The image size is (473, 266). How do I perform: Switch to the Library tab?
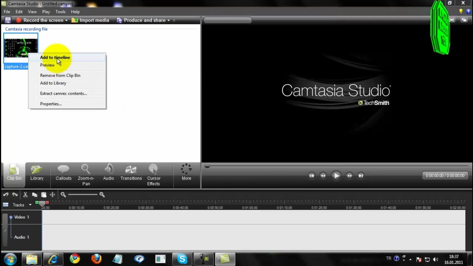[x=37, y=174]
